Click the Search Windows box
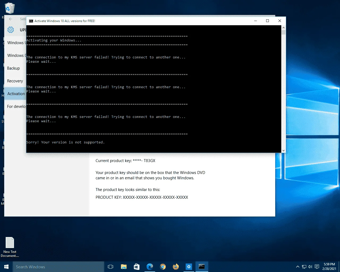This screenshot has height=272, width=340. coord(58,267)
